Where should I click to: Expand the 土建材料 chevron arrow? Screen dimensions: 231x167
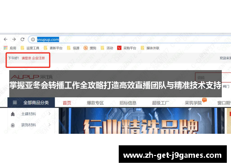49,114
